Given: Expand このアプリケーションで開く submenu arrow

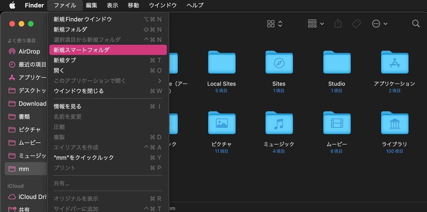Looking at the screenshot, I should pyautogui.click(x=160, y=81).
